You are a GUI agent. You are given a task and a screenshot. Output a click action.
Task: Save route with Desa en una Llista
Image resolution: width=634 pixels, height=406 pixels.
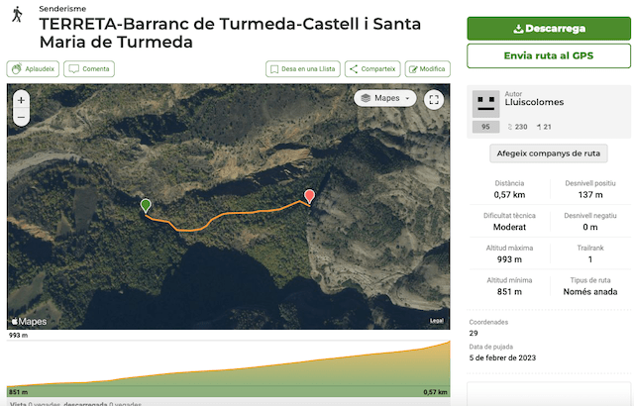coord(302,69)
